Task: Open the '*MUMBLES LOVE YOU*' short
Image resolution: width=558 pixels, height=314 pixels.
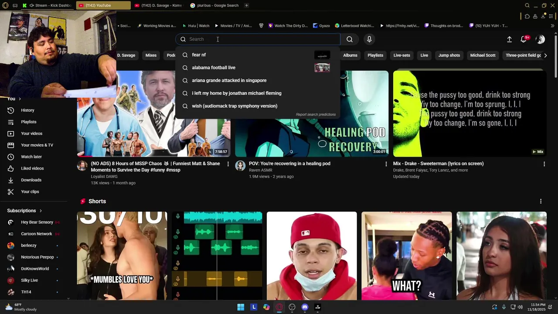Action: click(122, 256)
